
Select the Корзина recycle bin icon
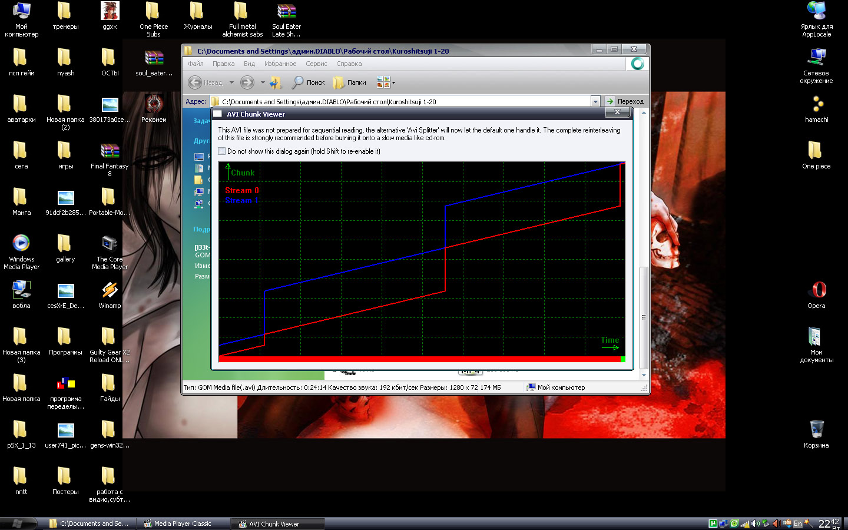816,435
